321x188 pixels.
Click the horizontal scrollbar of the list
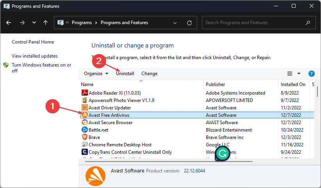point(169,162)
